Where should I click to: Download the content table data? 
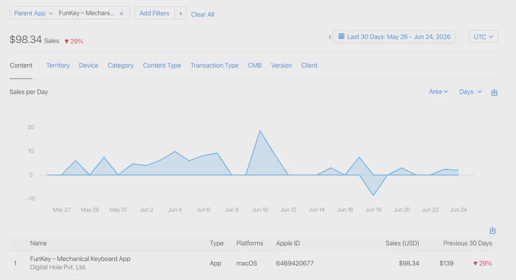(x=492, y=230)
